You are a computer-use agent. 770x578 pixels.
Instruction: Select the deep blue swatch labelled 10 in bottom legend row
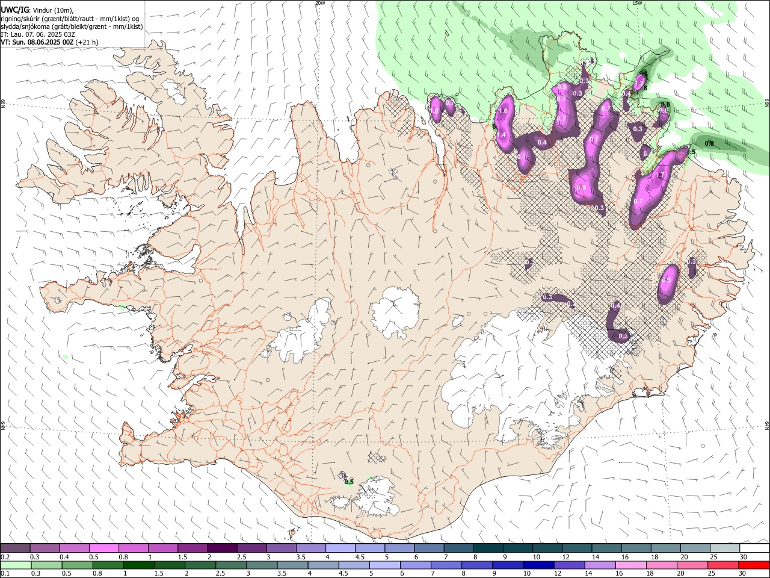[538, 565]
